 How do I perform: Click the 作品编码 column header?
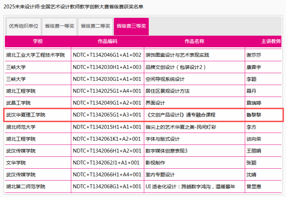(107, 41)
